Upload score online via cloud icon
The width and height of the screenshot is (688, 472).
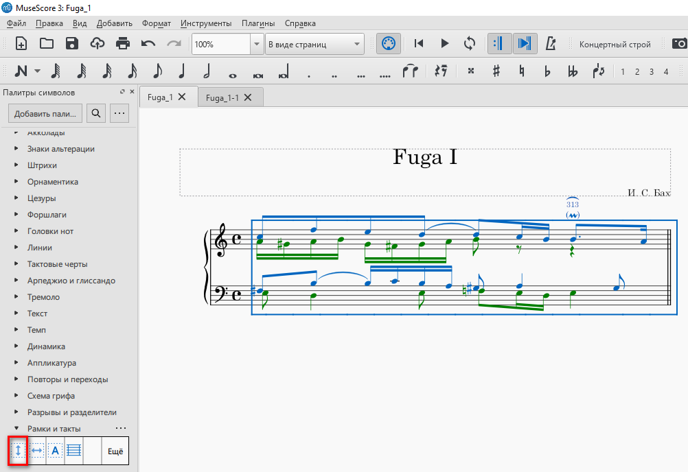click(98, 44)
